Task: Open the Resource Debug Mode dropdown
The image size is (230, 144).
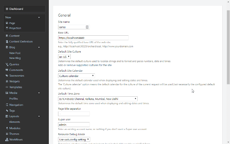Action: coord(74,139)
